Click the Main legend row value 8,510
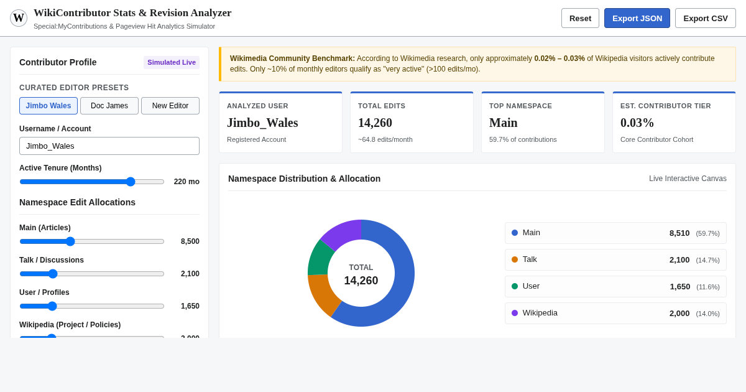This screenshot has width=746, height=392. tap(679, 233)
